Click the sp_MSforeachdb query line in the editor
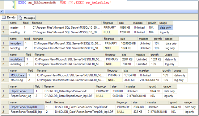This screenshot has height=116, width=199. [x=65, y=2]
